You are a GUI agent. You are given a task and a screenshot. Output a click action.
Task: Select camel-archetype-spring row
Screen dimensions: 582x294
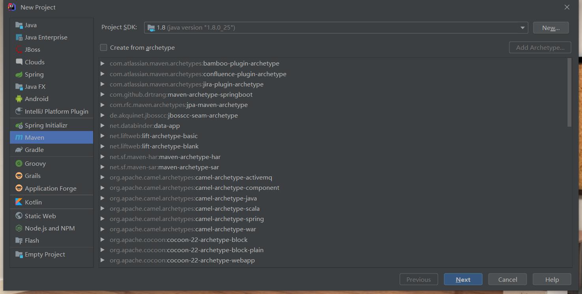point(333,219)
